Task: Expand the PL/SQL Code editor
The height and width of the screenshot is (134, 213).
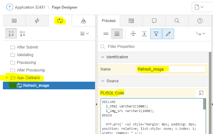Action: pos(201,93)
